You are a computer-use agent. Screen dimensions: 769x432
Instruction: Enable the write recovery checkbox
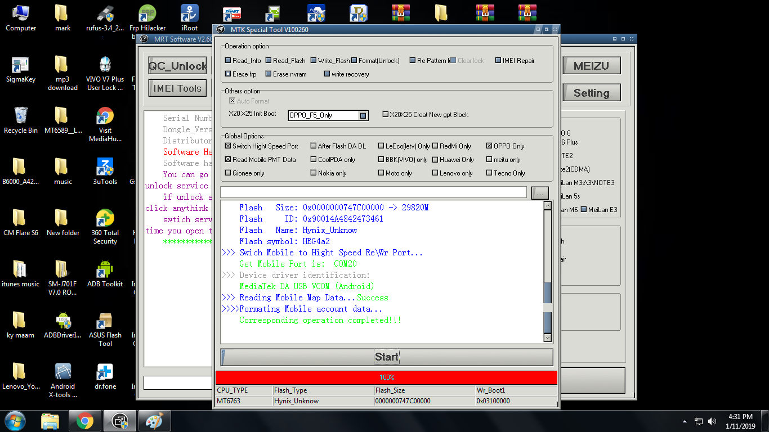[x=327, y=74]
